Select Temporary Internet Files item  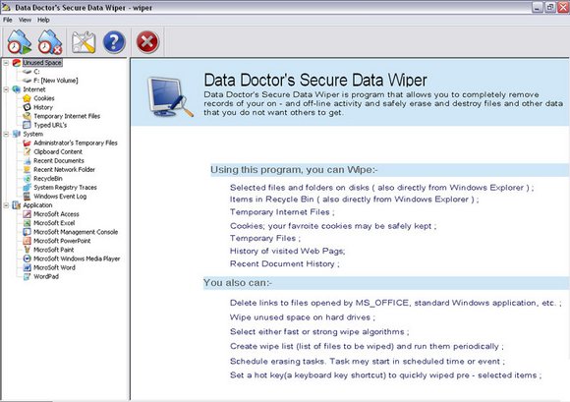coord(67,116)
